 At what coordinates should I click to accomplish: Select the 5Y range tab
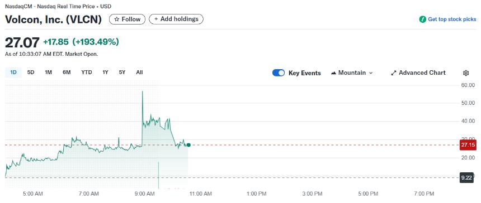click(x=122, y=72)
